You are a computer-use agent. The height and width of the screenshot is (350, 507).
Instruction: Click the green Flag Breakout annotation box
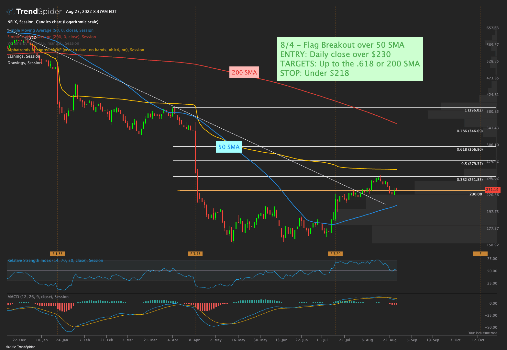coord(350,59)
